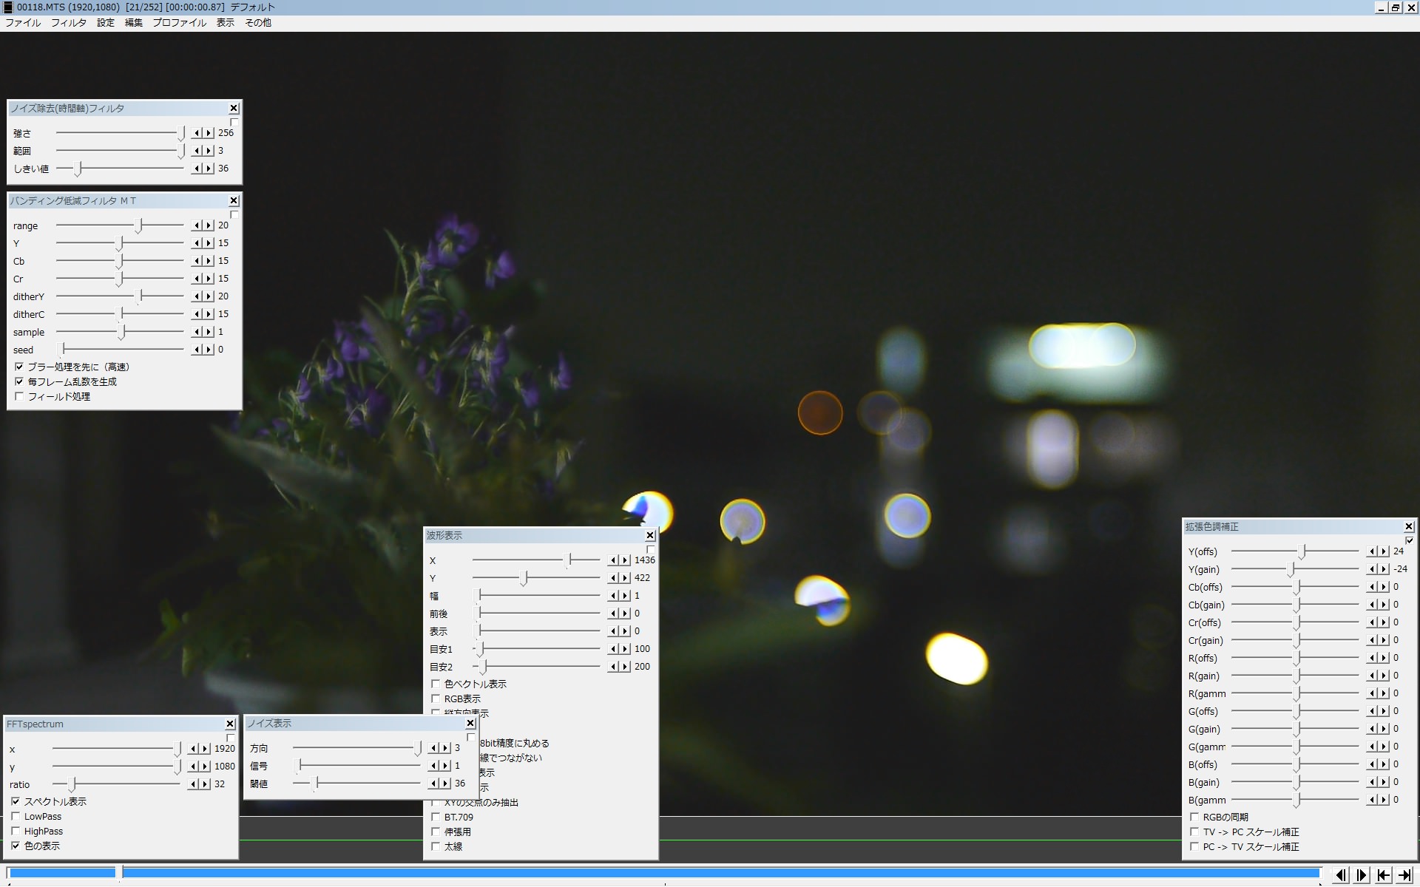This screenshot has width=1420, height=887.
Task: Jump to the first frame
Action: point(1383,875)
